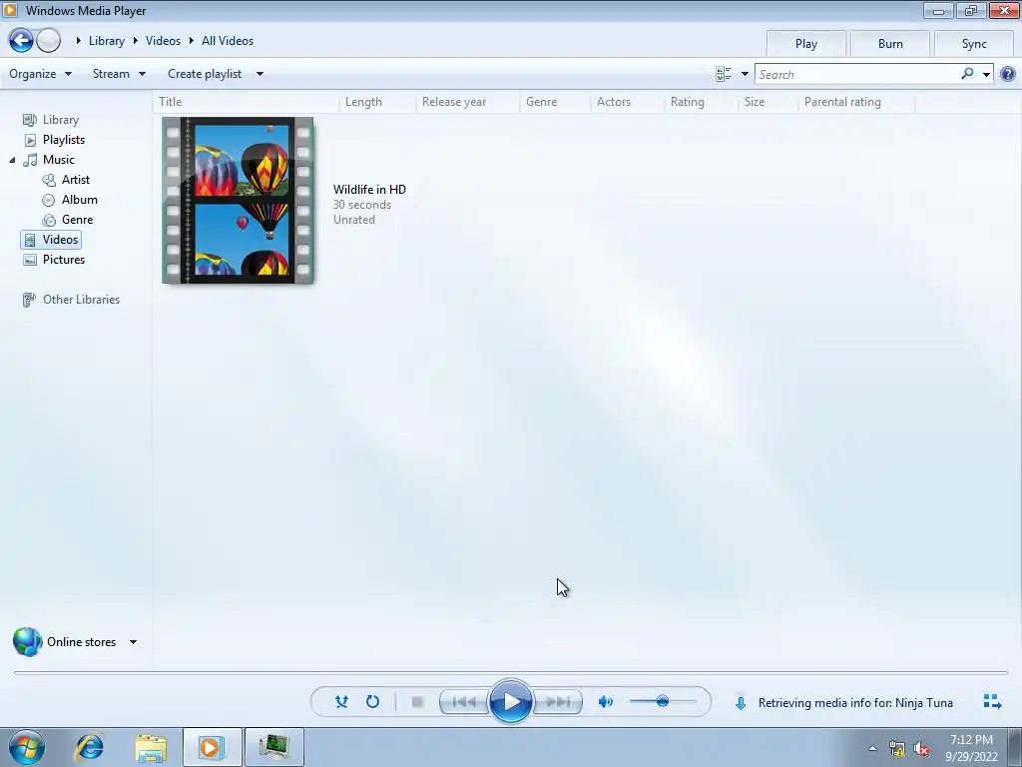Viewport: 1022px width, 767px height.
Task: Select All Videos in breadcrumb
Action: pos(228,40)
